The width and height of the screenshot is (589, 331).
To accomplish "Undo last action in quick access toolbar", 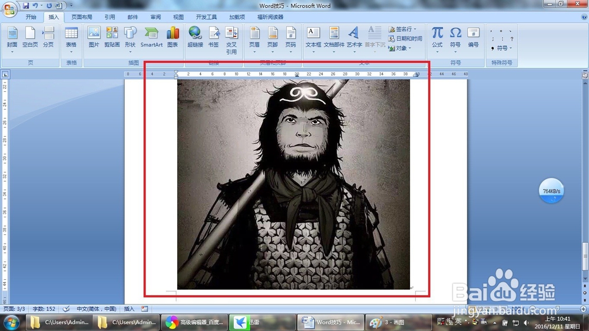I will (x=35, y=6).
